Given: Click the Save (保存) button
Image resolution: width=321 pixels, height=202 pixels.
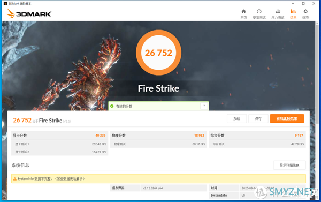Looking at the screenshot, I should (258, 118).
